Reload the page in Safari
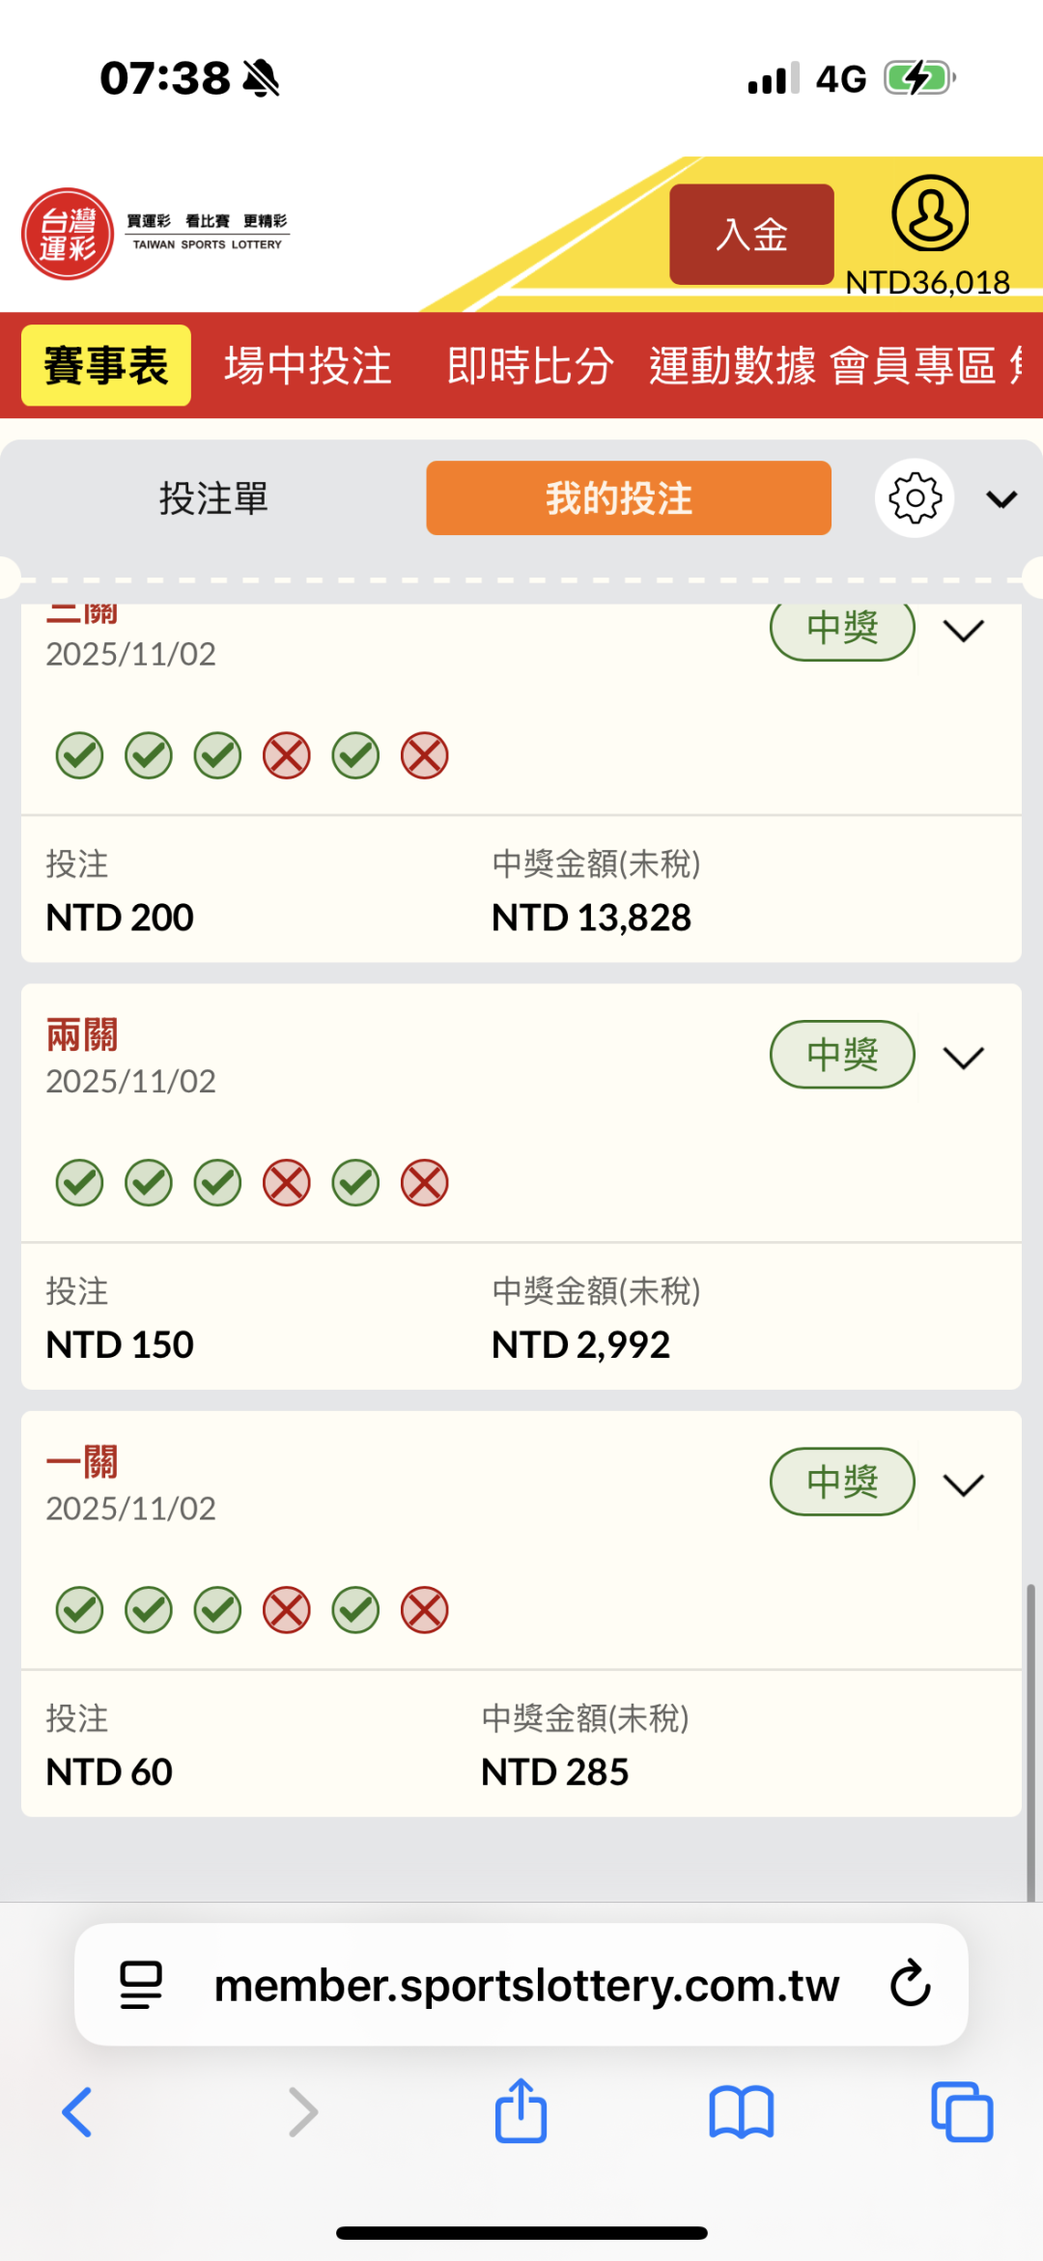The height and width of the screenshot is (2261, 1043). 910,1985
